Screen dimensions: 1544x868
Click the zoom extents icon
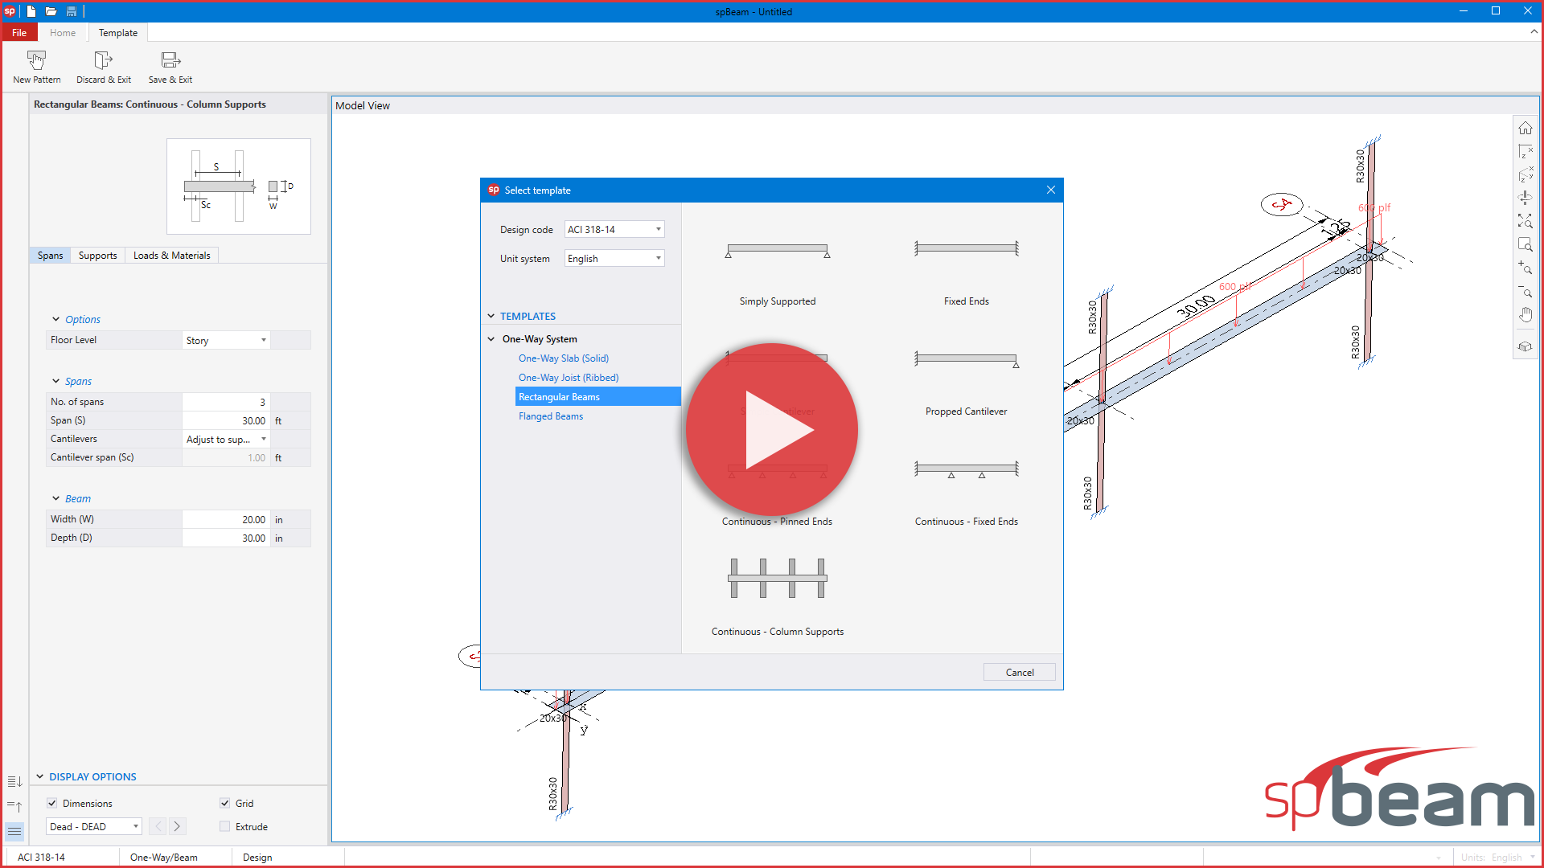point(1525,220)
